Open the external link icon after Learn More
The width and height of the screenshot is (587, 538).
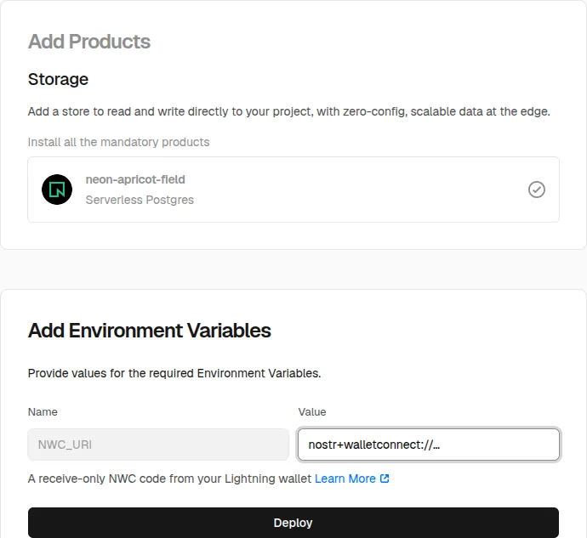point(385,479)
